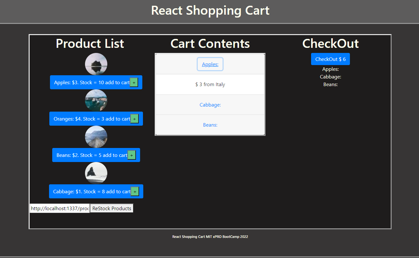Focus the localhost restock URL field
Viewport: 419px width, 258px height.
pos(60,208)
